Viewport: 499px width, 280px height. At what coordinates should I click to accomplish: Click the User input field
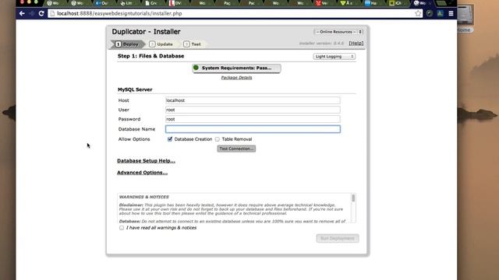[253, 110]
